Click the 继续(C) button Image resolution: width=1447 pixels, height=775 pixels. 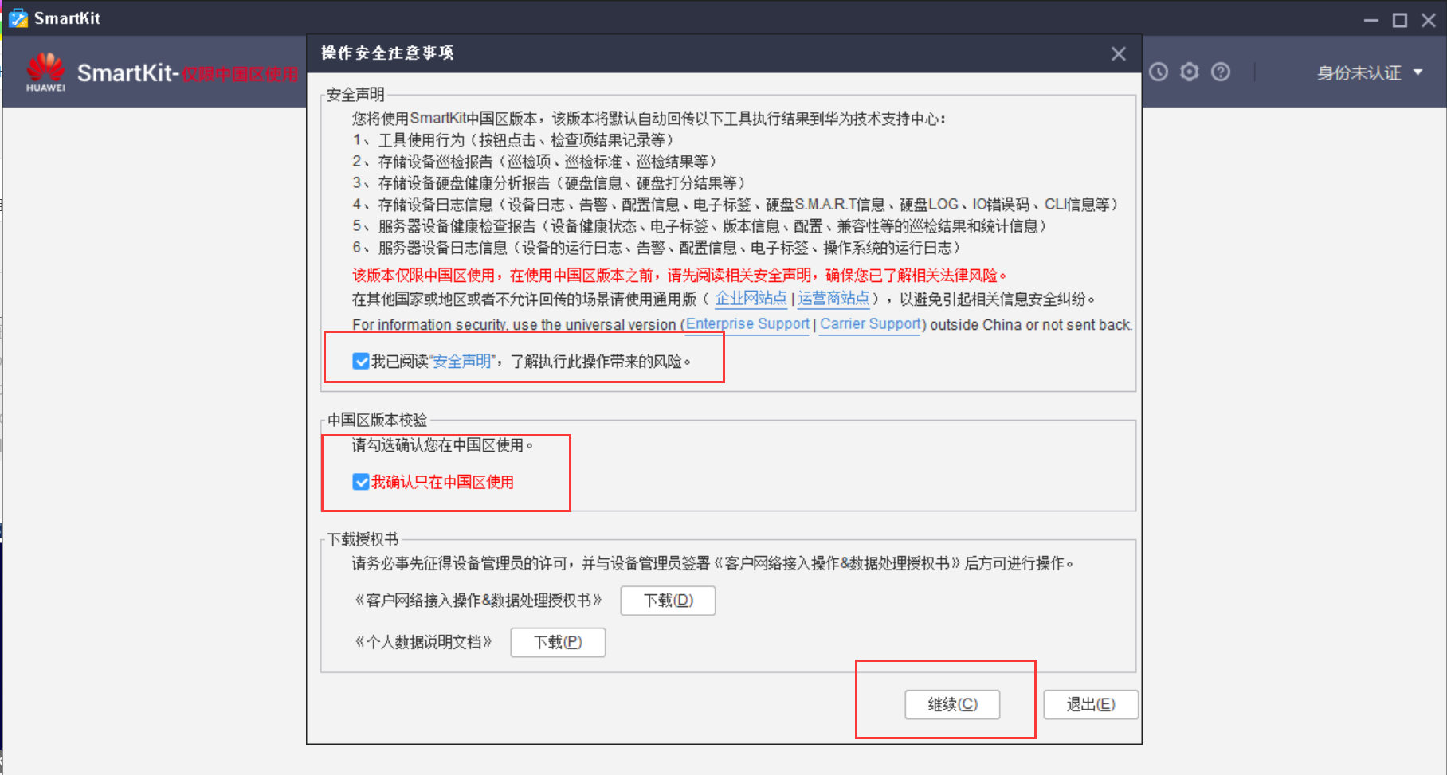952,704
